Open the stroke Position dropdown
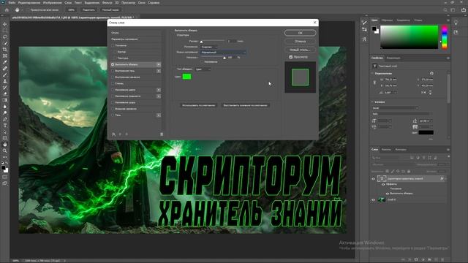 click(x=208, y=47)
